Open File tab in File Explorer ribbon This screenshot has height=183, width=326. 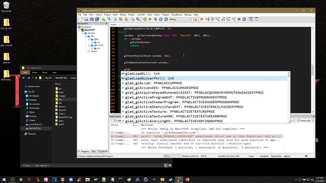[x=25, y=72]
